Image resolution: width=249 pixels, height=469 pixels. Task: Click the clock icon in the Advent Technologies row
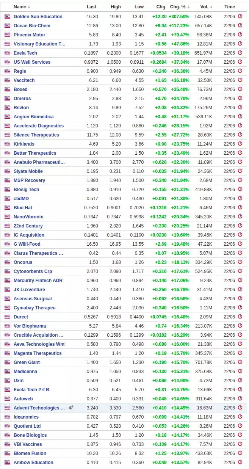[240, 408]
